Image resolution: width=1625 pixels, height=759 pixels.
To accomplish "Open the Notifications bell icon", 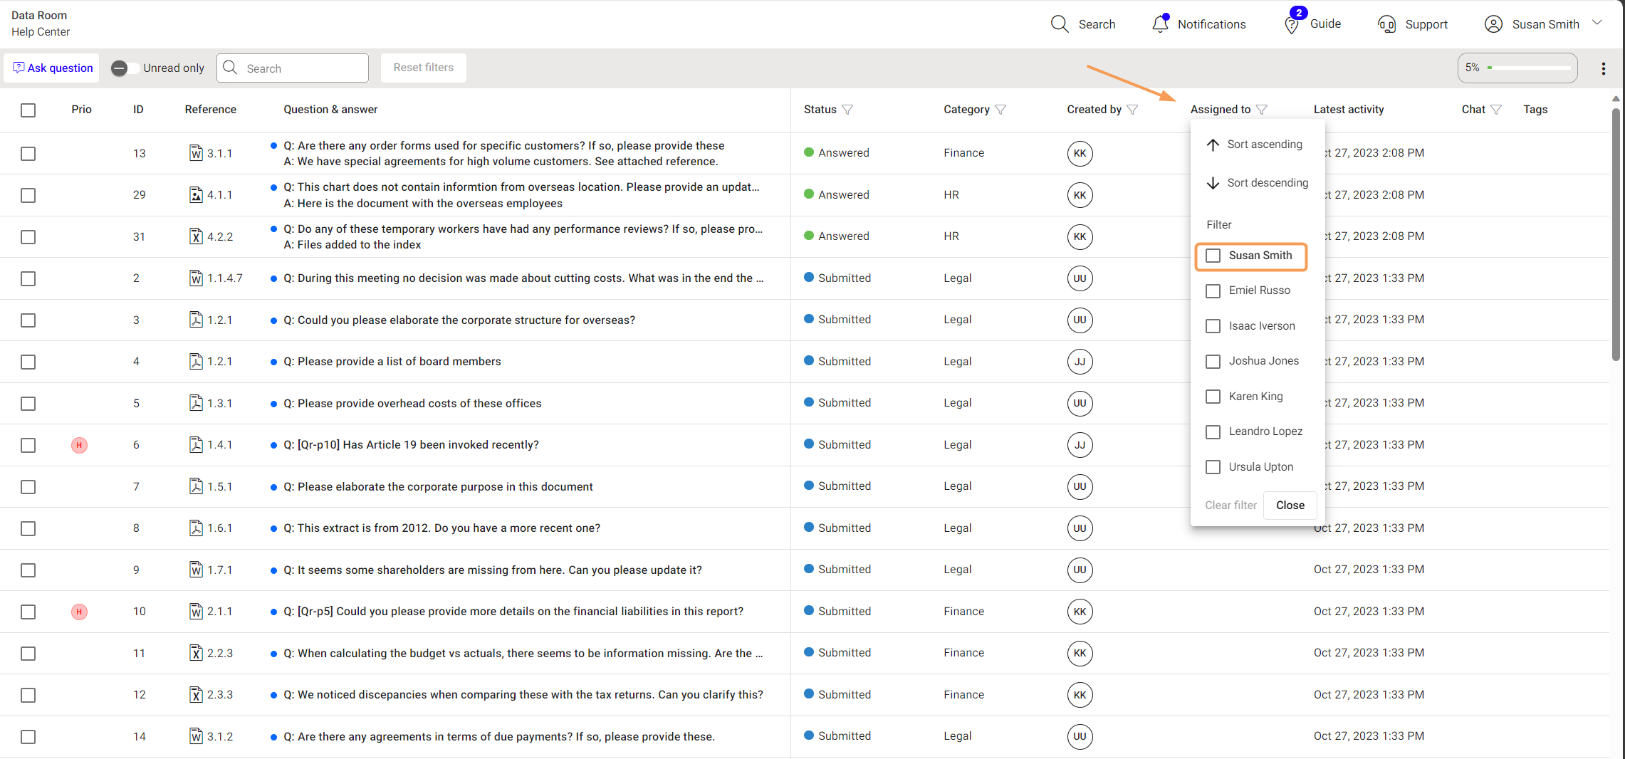I will [x=1160, y=24].
